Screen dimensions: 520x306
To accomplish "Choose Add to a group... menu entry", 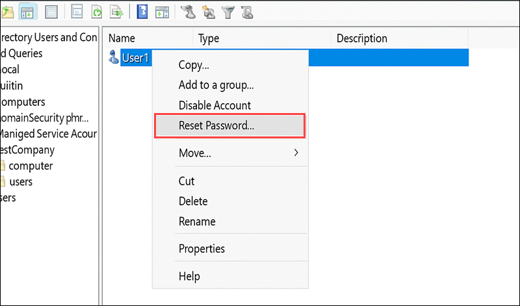I will (216, 85).
